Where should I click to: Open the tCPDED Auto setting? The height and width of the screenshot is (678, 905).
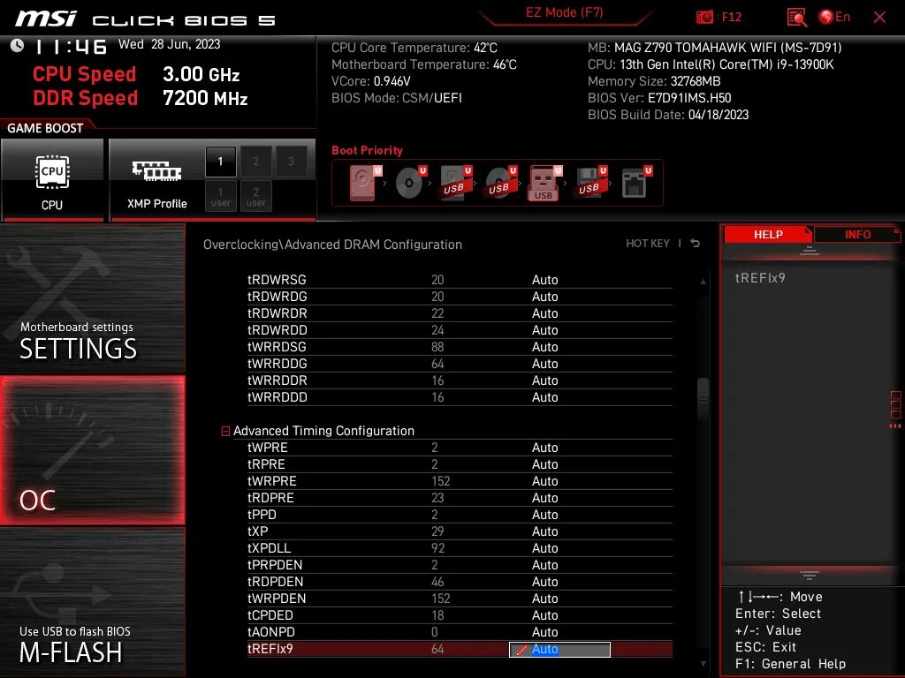(x=544, y=615)
